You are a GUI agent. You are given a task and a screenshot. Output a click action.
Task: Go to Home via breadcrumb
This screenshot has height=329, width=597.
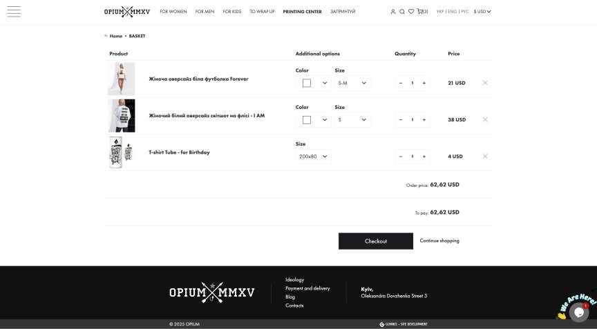click(116, 36)
